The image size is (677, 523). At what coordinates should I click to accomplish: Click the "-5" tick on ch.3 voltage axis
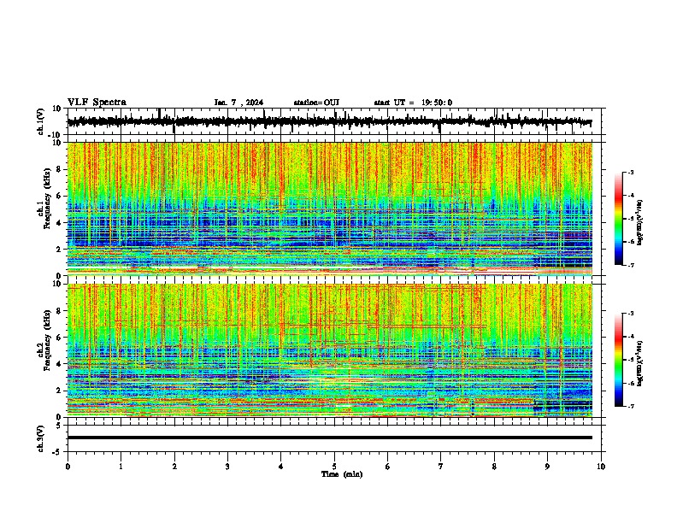point(58,452)
